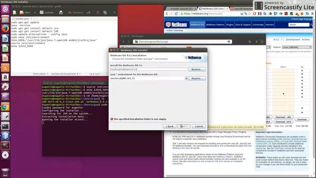Open VirtualBox cube icon in launcher
Viewport: 316px width, 178px height.
tap(5, 135)
